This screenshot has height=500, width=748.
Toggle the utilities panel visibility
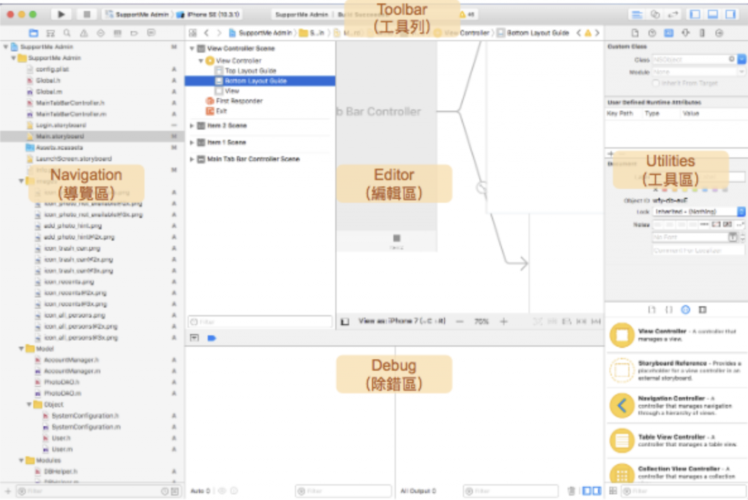(x=730, y=15)
